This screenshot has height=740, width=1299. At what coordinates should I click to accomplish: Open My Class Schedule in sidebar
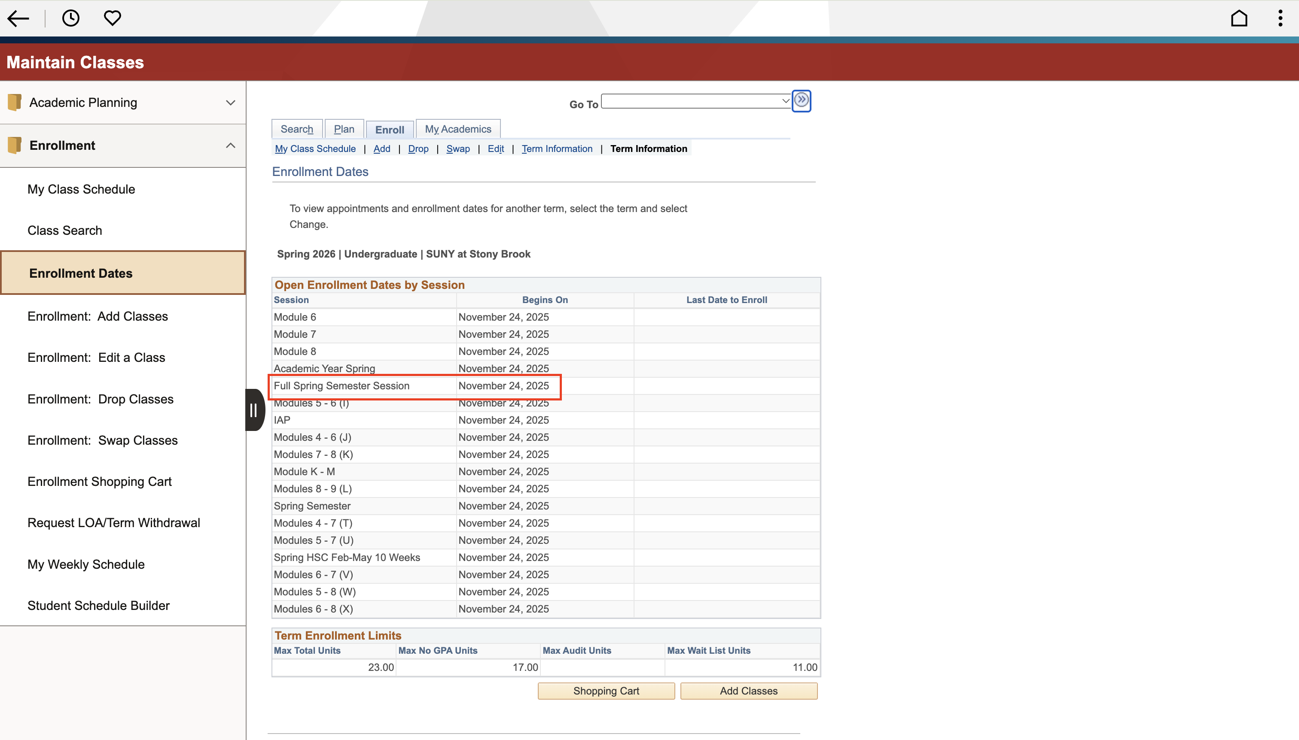click(122, 189)
